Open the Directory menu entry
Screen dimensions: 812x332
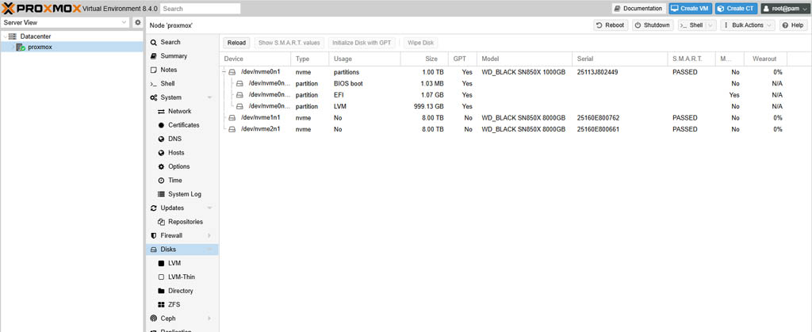pyautogui.click(x=182, y=291)
